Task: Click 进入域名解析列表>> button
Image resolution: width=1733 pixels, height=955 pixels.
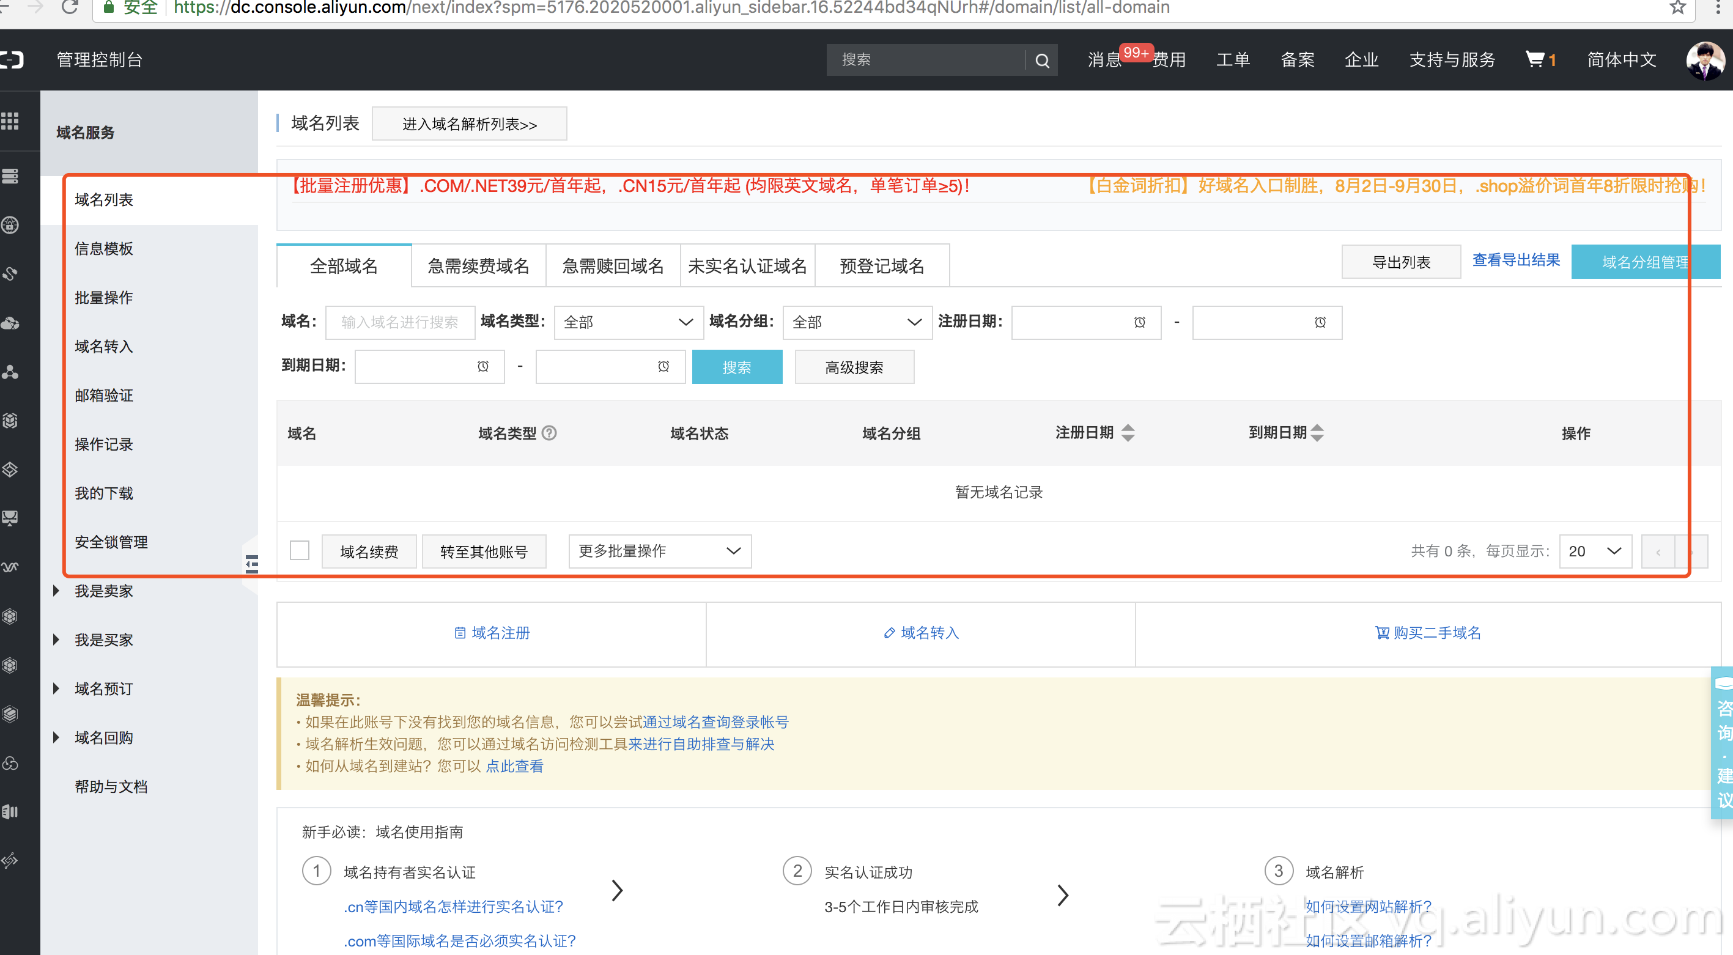Action: (470, 124)
